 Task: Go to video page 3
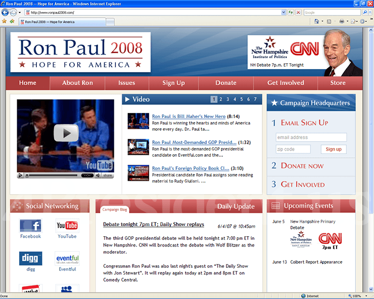(228, 99)
